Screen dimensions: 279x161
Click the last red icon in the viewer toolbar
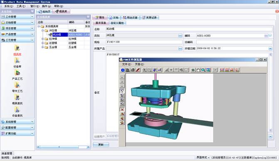pyautogui.click(x=237, y=70)
